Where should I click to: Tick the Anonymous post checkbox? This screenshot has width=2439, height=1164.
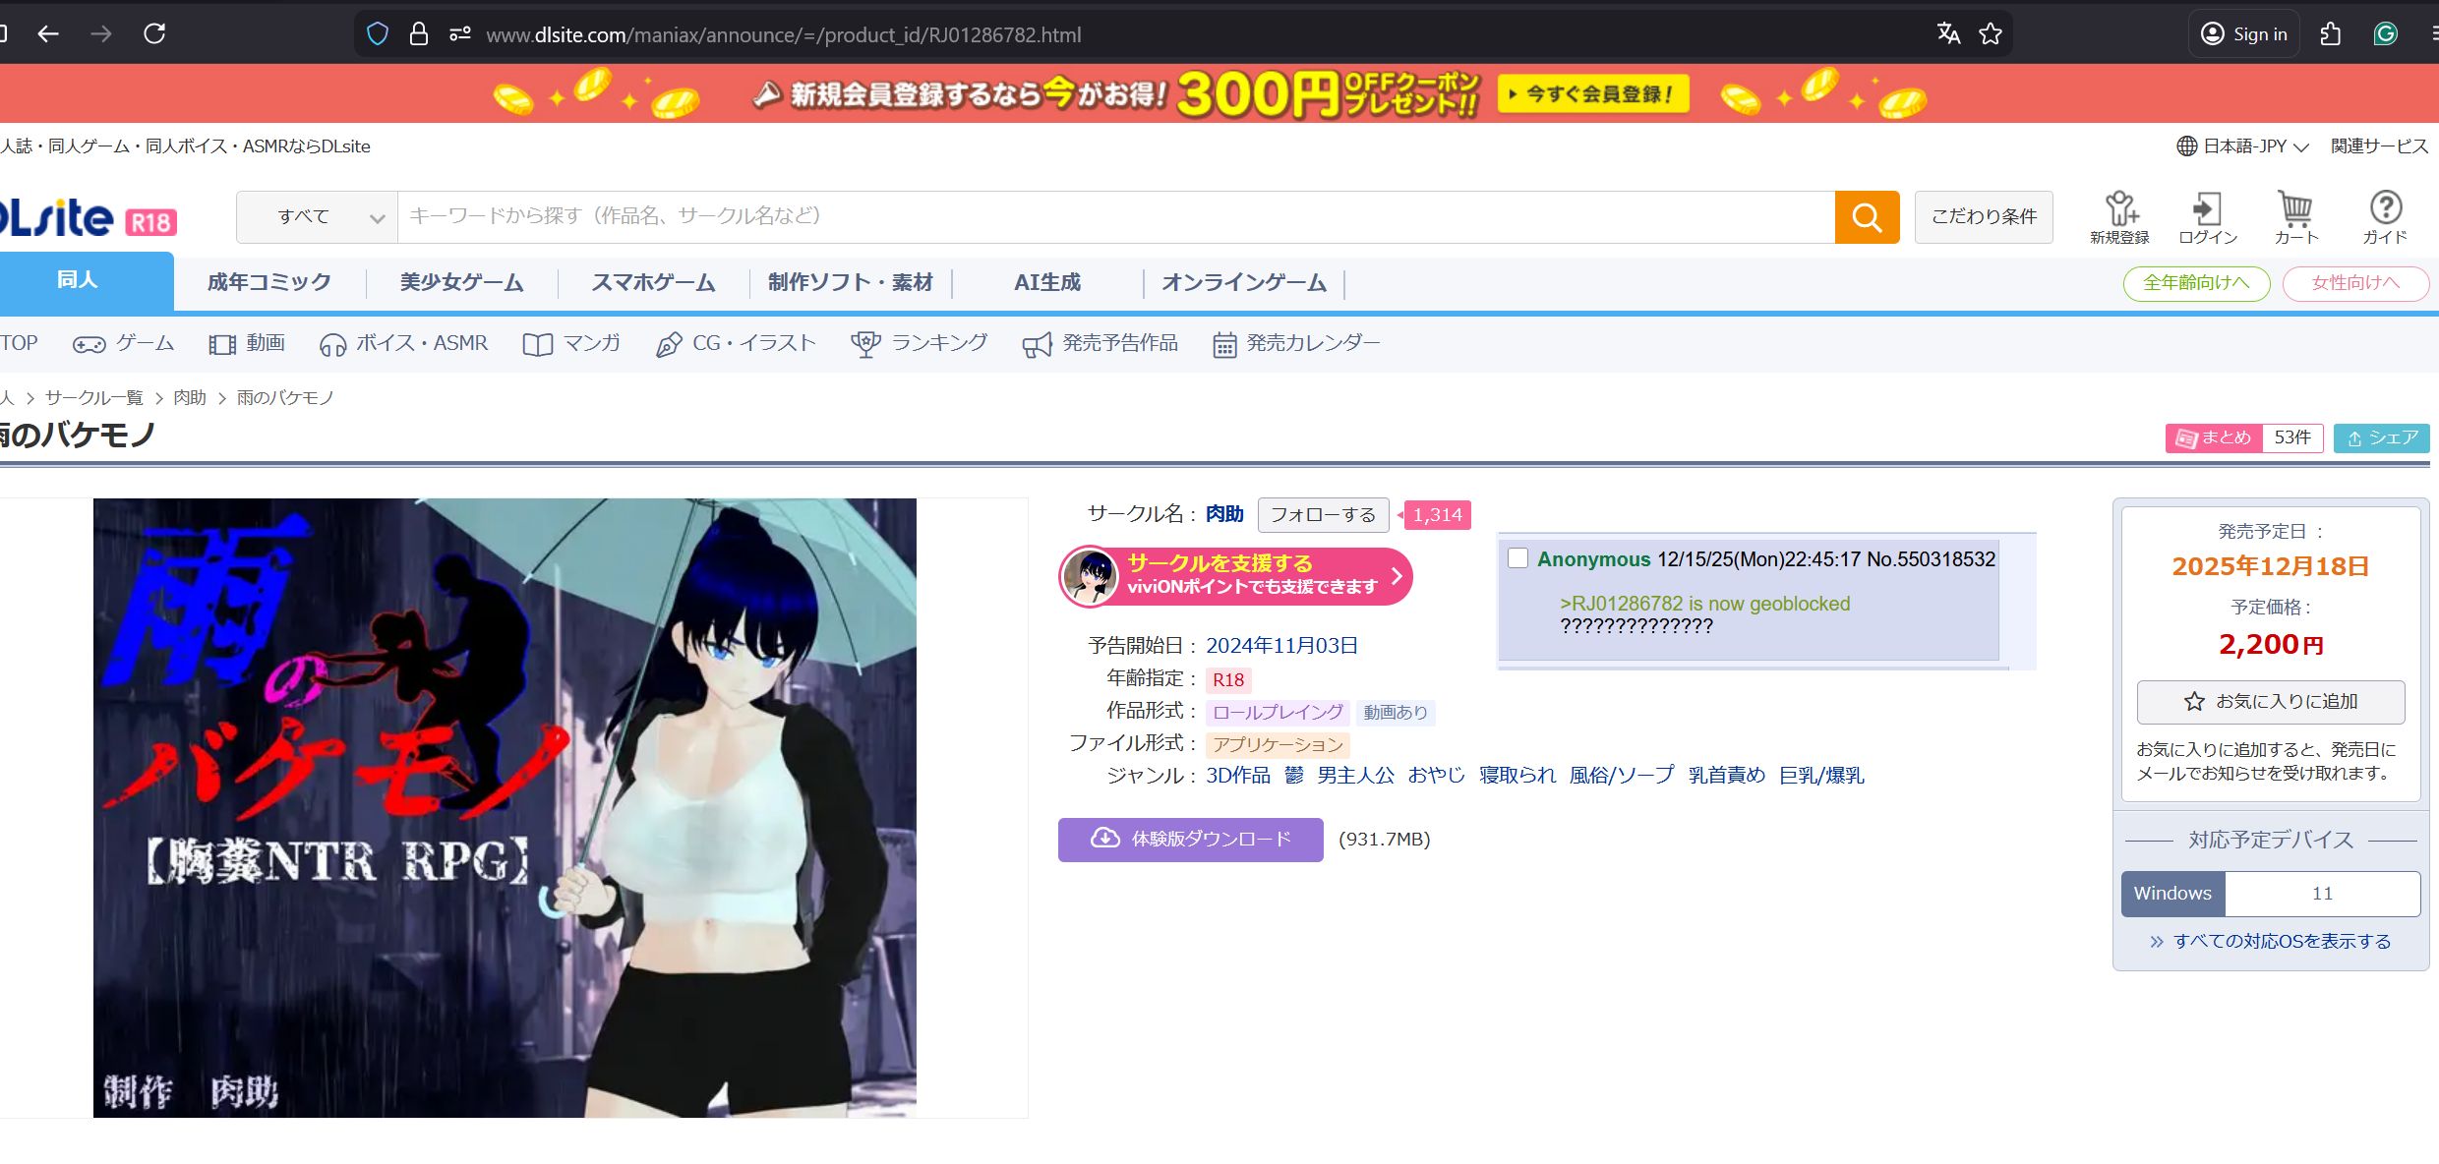click(1517, 558)
